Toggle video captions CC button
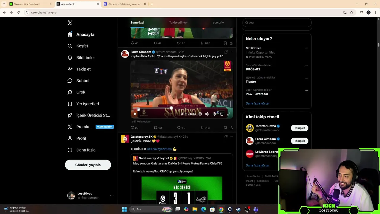Viewport: 380px width, 214px height. pyautogui.click(x=200, y=114)
